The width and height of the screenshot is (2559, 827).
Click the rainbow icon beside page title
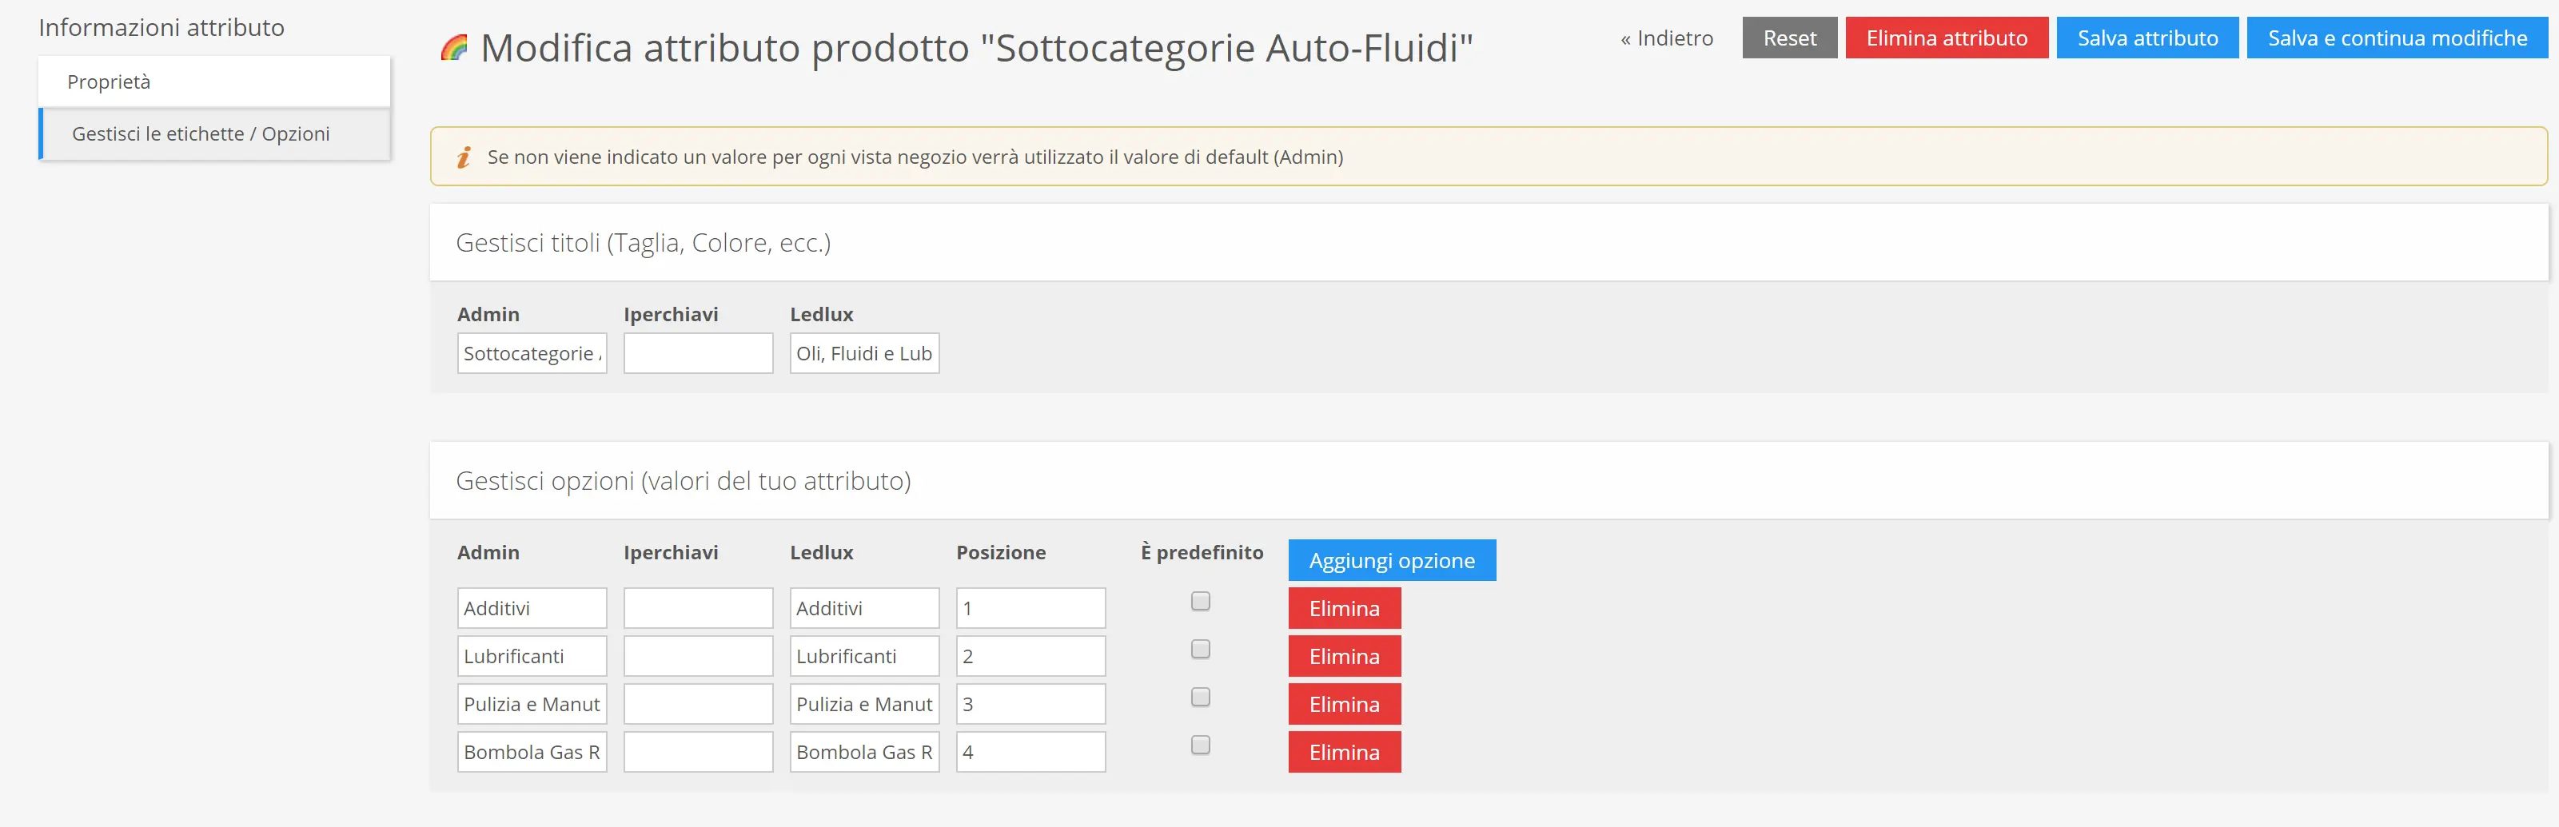click(x=454, y=48)
